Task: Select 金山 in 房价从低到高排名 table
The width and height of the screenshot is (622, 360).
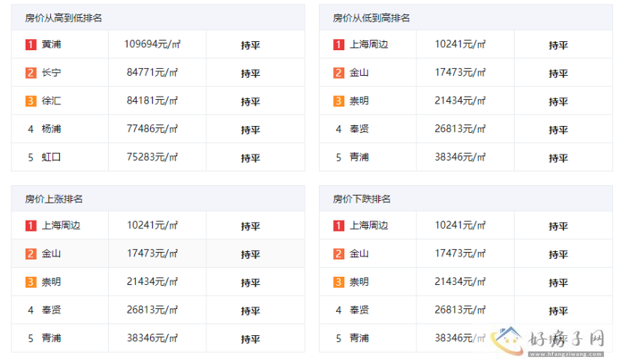Action: coord(359,73)
